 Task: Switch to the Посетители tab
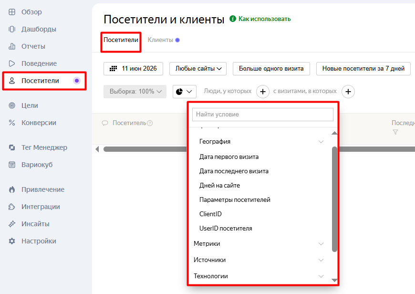(121, 40)
